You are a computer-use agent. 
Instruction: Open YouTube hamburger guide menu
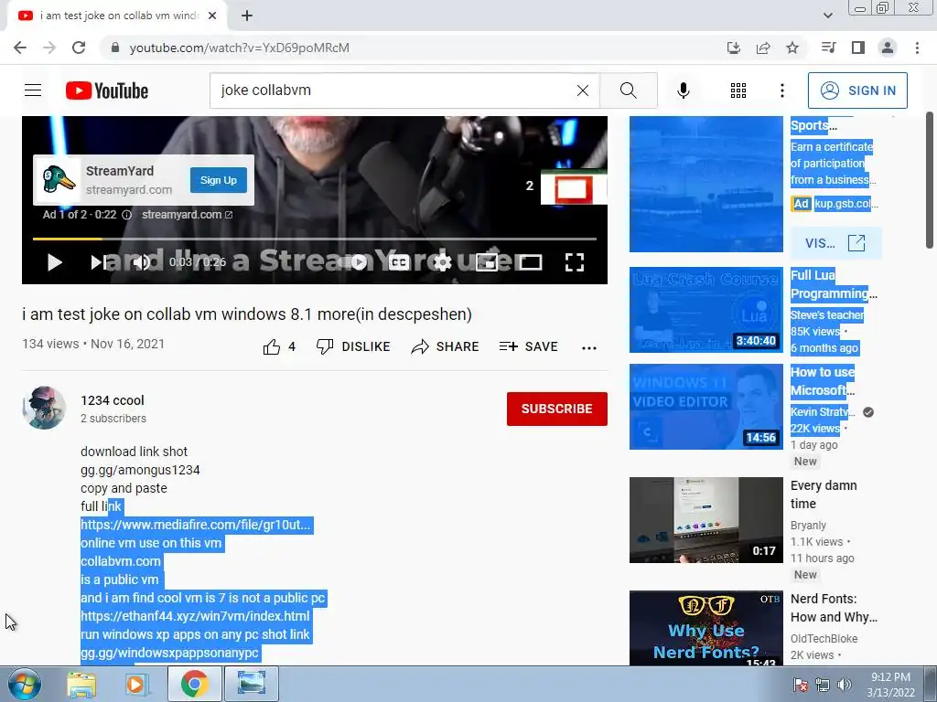pyautogui.click(x=33, y=90)
